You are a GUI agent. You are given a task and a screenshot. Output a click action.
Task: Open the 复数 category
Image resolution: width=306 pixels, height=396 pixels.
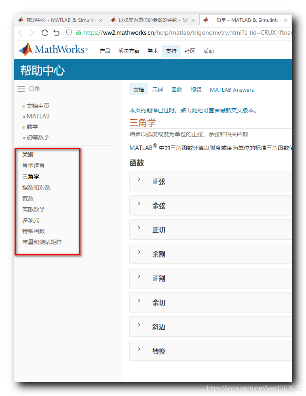(x=28, y=198)
